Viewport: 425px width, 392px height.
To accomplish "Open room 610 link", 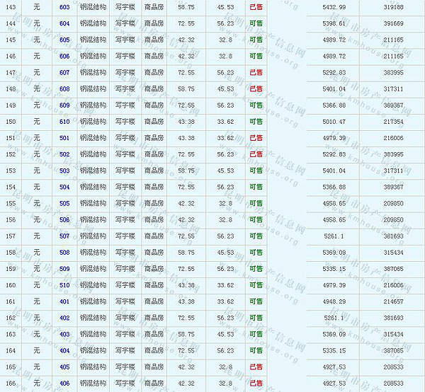I will coord(64,122).
